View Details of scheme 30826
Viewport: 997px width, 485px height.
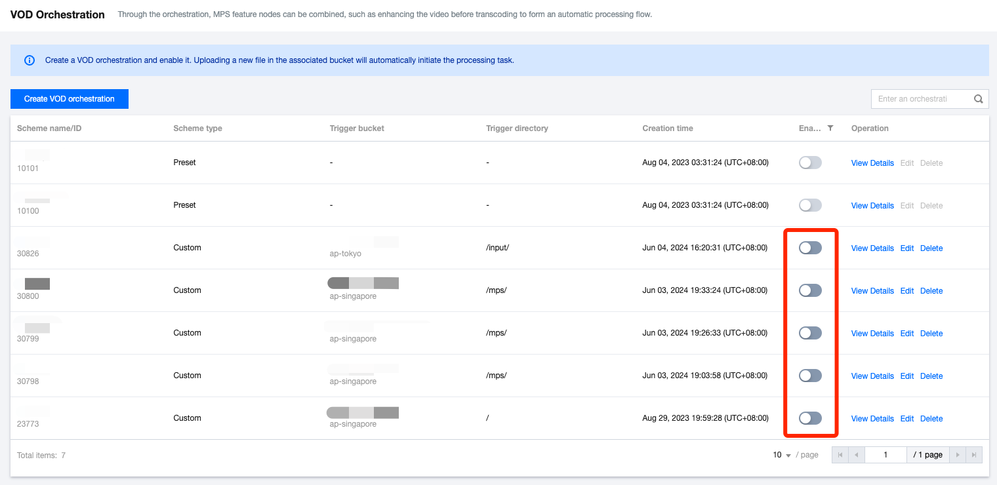tap(872, 248)
